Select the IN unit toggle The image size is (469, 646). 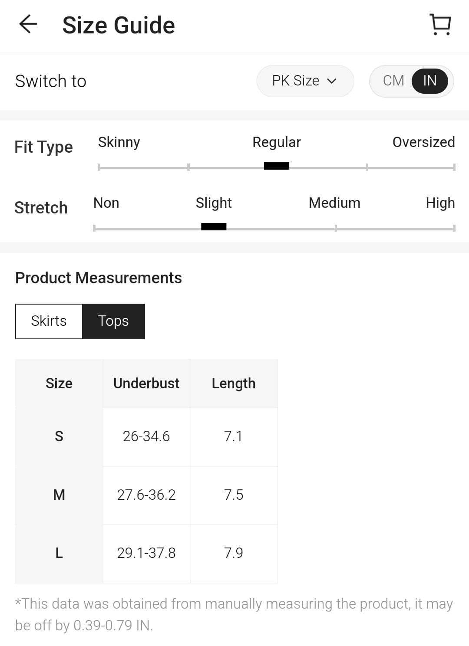coord(429,81)
